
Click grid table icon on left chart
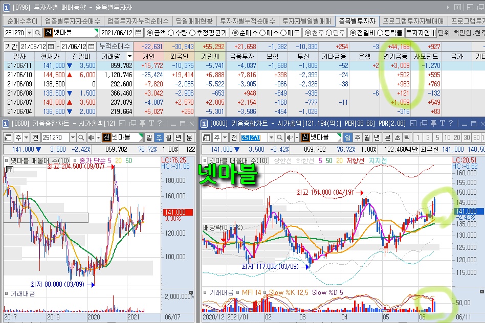click(x=10, y=169)
